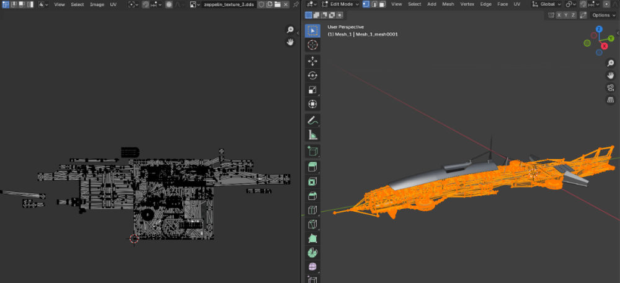Choose the combined Transform tool
The image size is (620, 283).
312,104
